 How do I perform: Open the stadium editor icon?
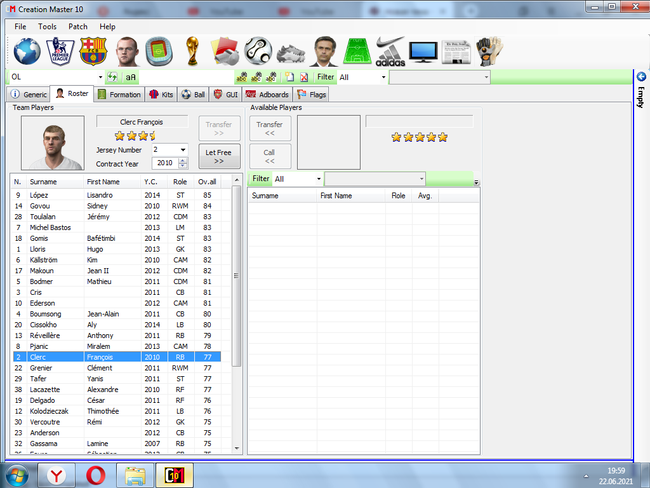pyautogui.click(x=159, y=51)
